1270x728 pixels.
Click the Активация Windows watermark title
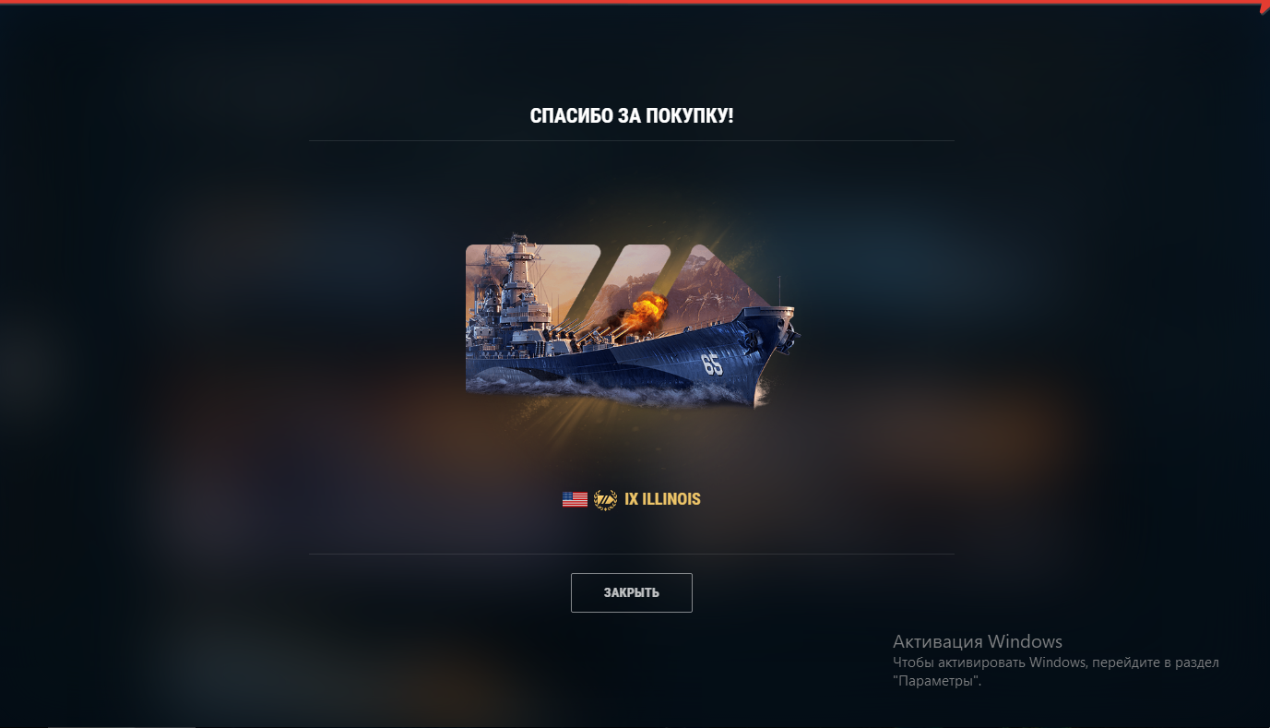(x=978, y=642)
